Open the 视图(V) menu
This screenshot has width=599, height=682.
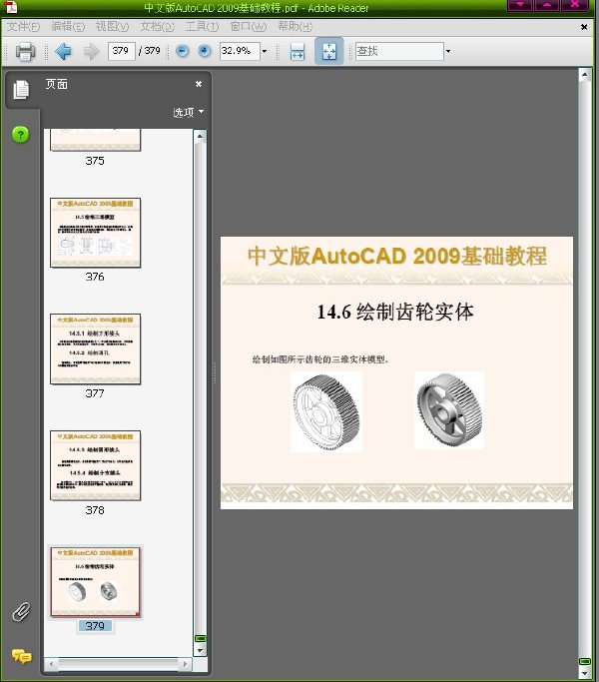point(112,27)
